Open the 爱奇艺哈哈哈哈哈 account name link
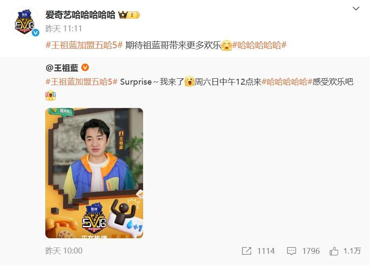 click(80, 15)
